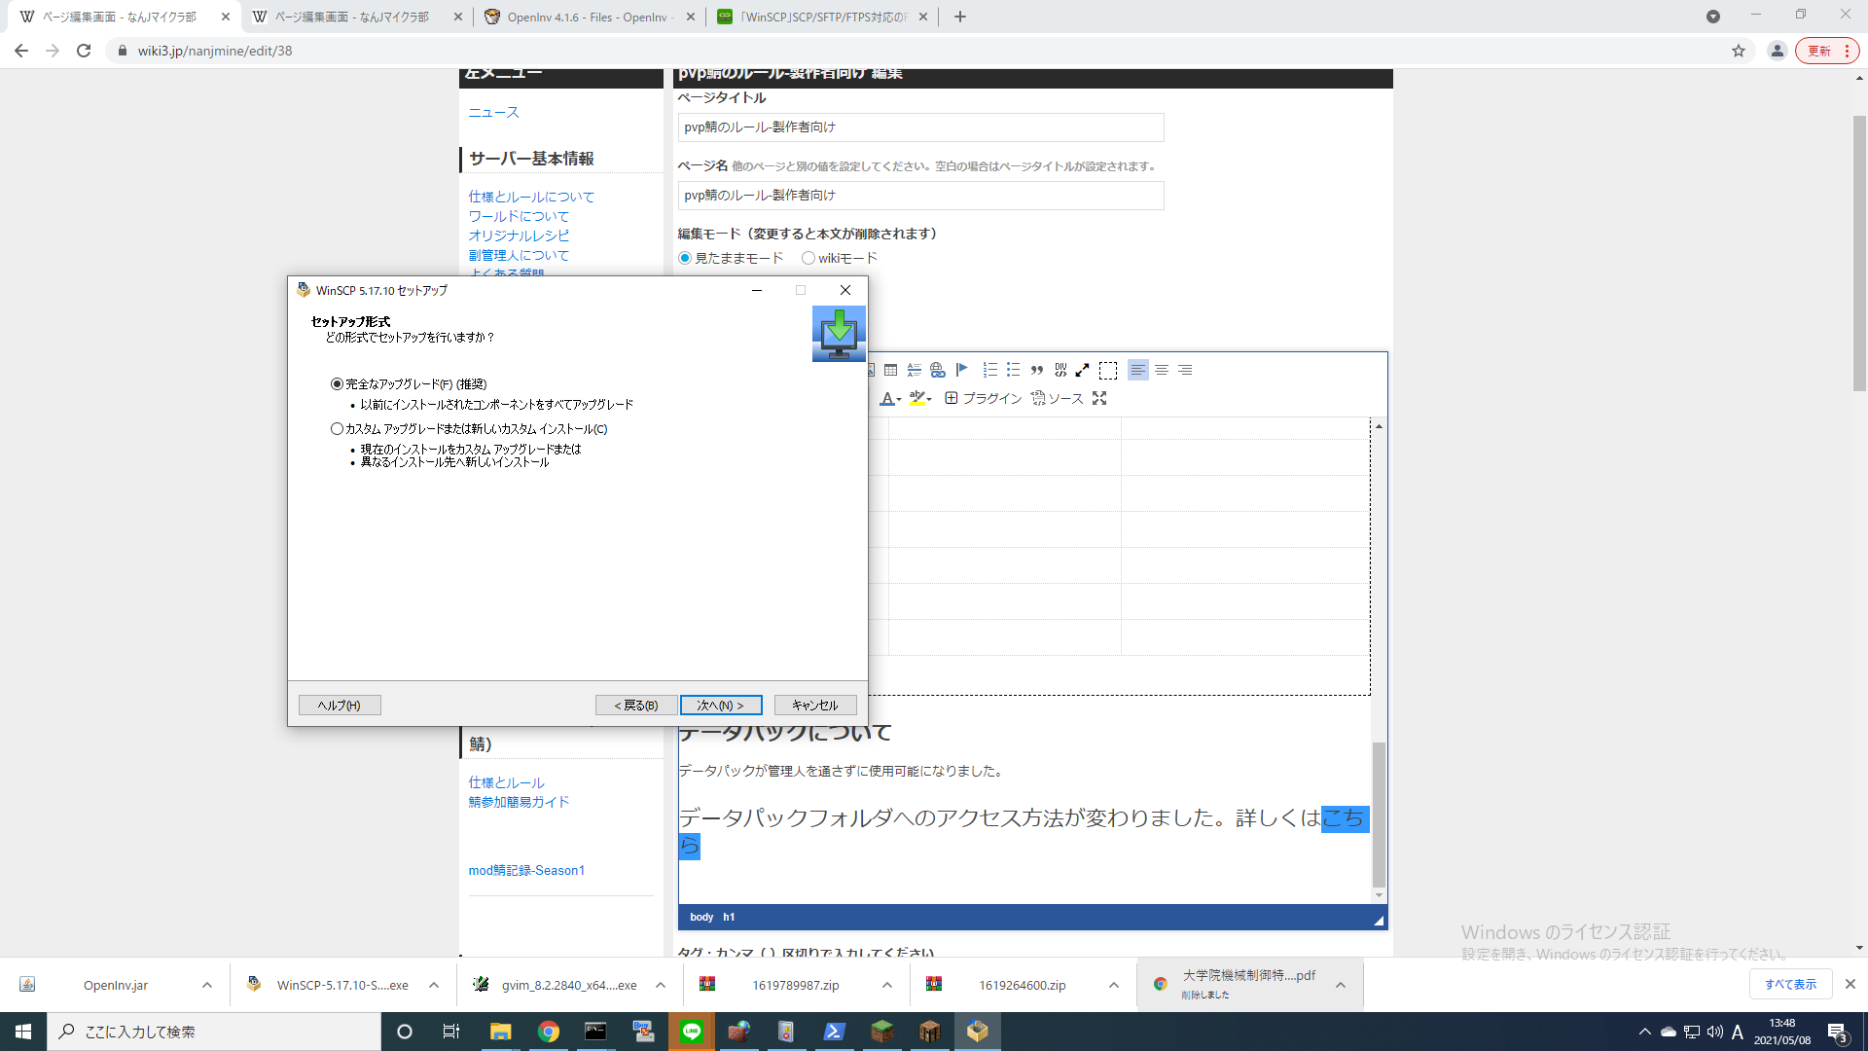The image size is (1868, 1051).
Task: Open a new browser tab
Action: tap(960, 17)
